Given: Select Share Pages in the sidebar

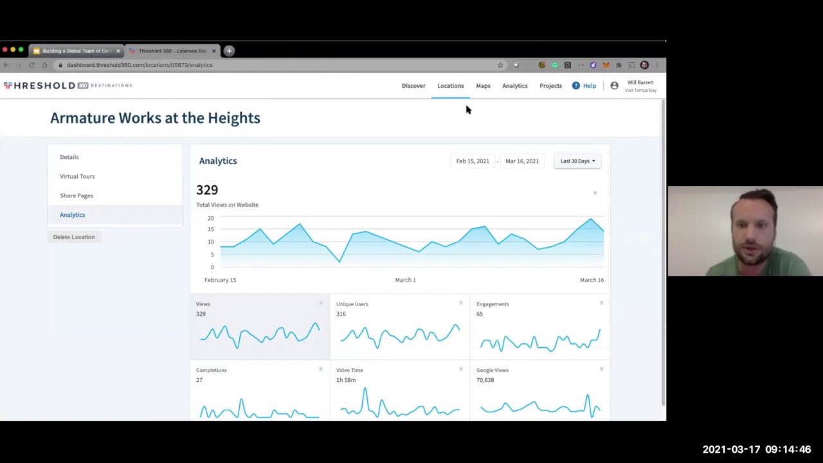Looking at the screenshot, I should (x=77, y=195).
